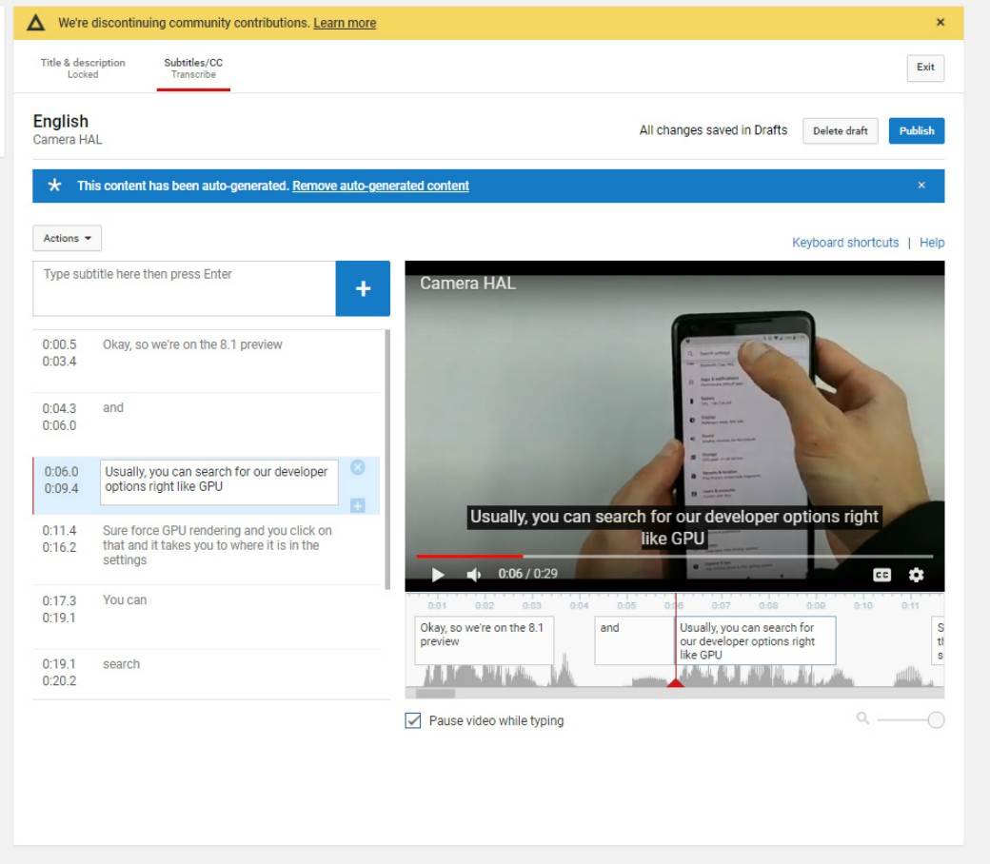Publish the subtitle draft
Viewport: 990px width, 864px height.
(x=916, y=130)
